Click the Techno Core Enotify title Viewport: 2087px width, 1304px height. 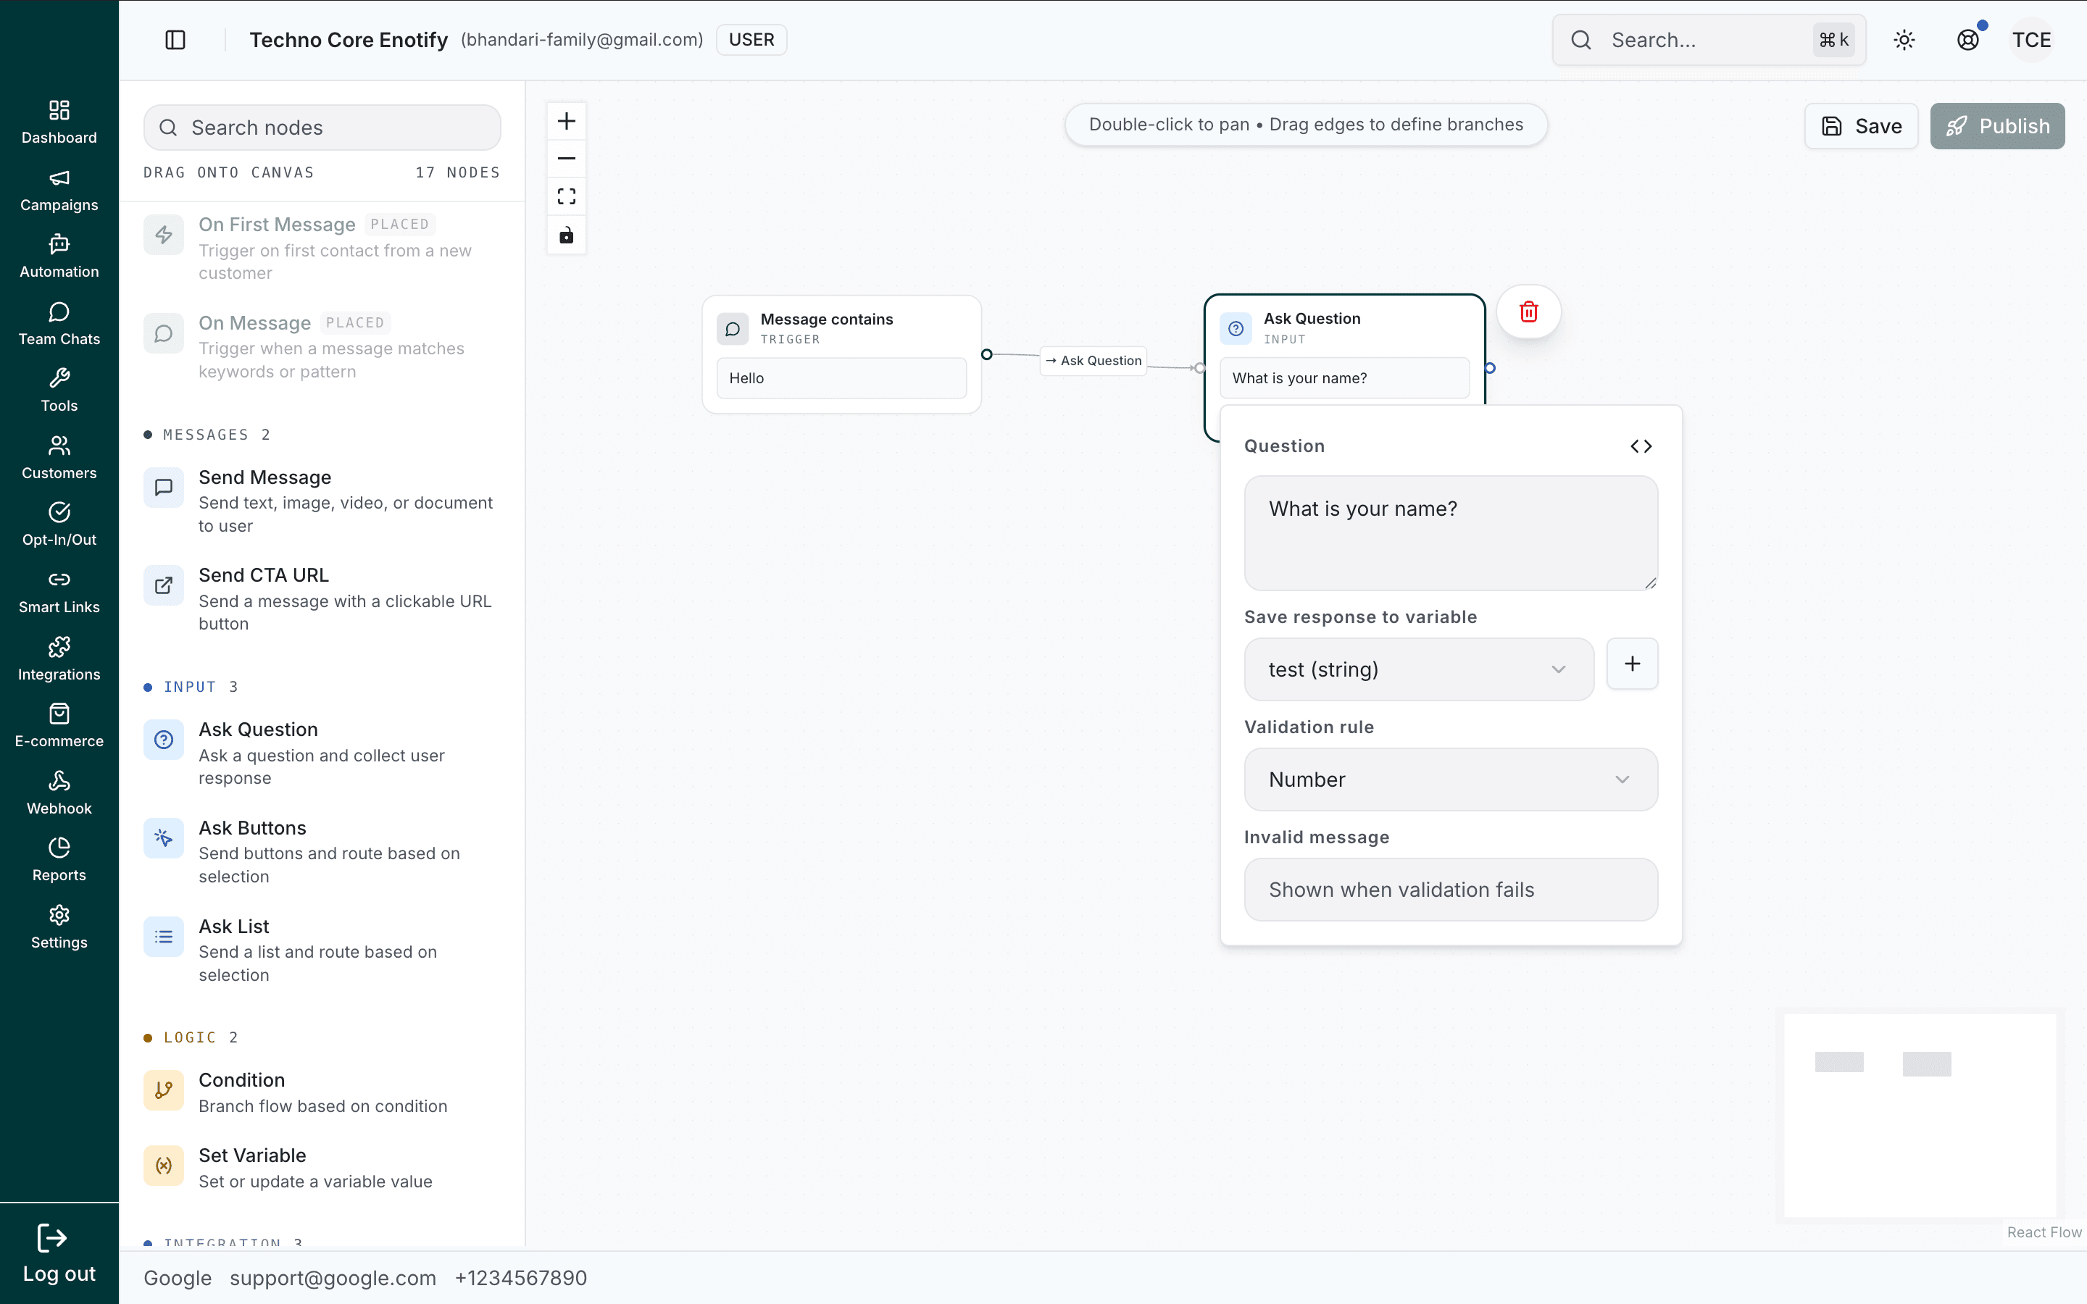point(349,40)
